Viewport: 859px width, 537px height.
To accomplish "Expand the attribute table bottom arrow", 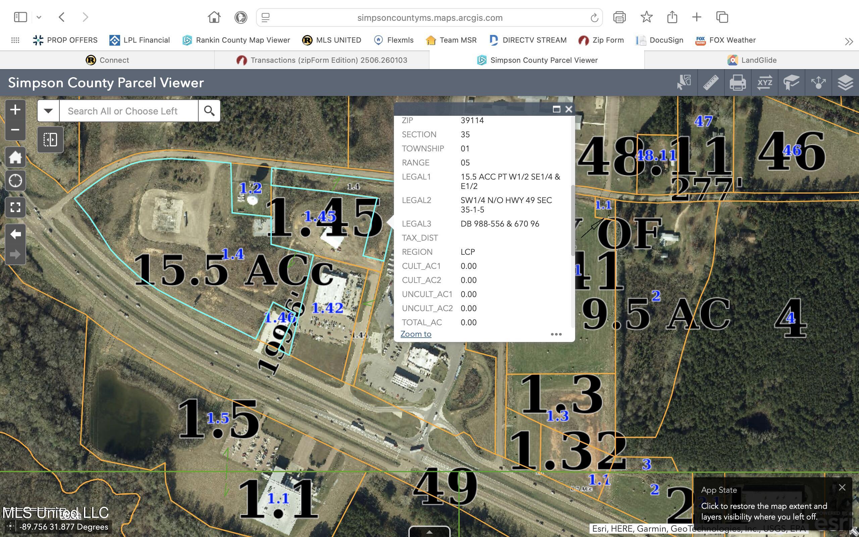I will coord(429,532).
